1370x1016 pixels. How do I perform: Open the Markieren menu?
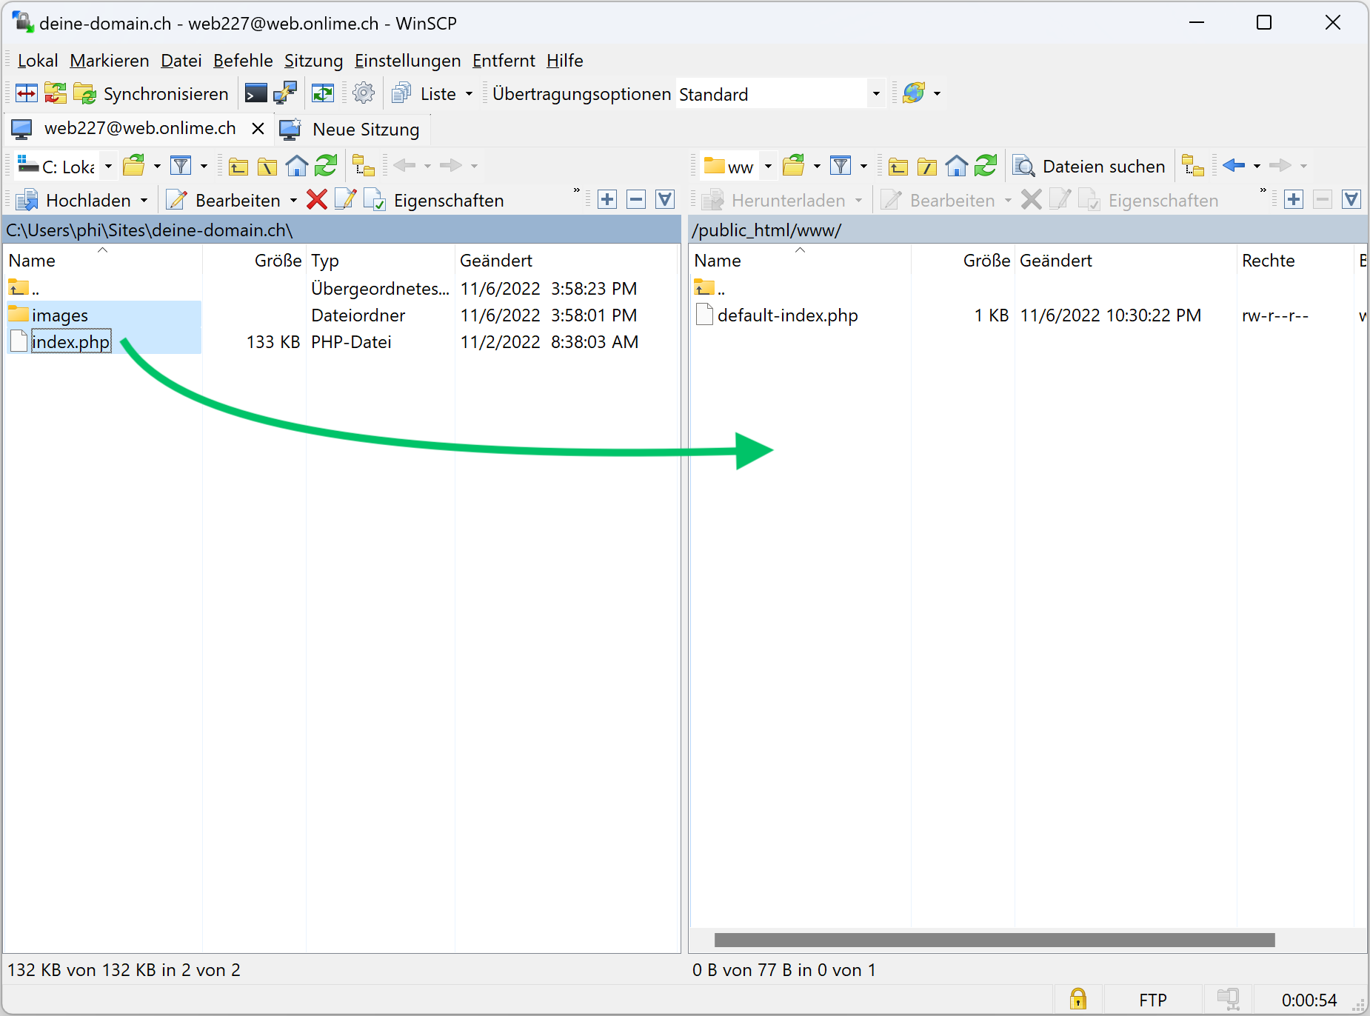110,61
